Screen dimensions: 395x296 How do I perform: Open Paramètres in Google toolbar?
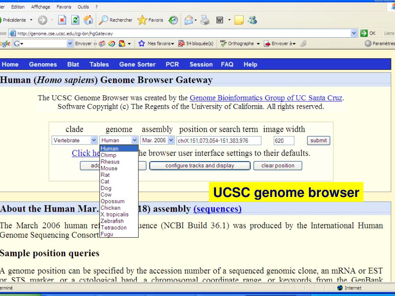pyautogui.click(x=380, y=44)
